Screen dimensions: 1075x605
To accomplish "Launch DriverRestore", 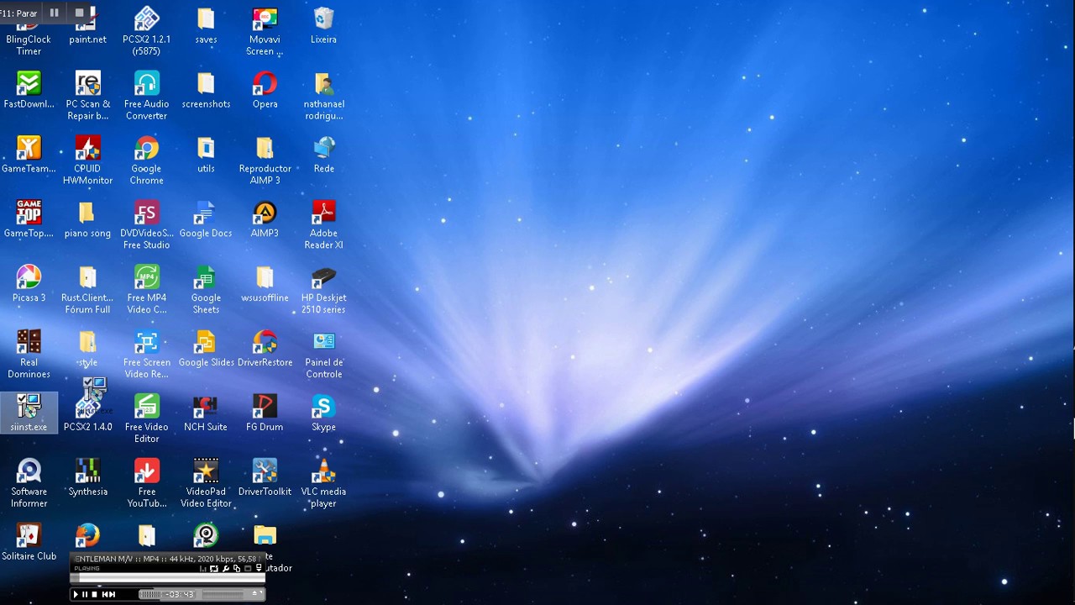I will (x=265, y=349).
